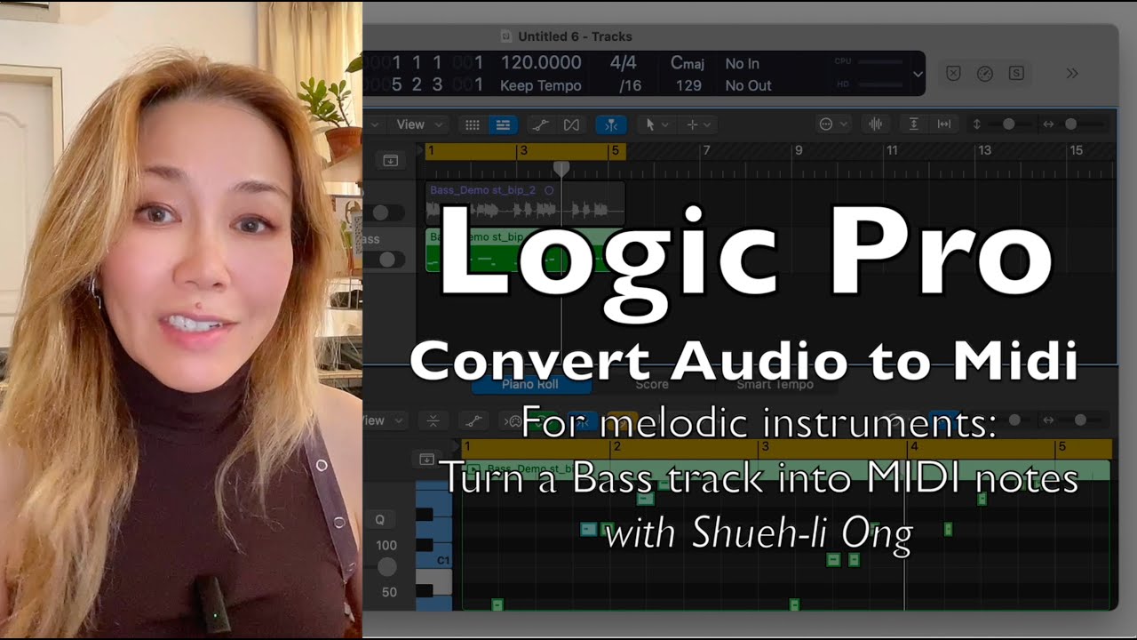Screen dimensions: 1137x640
Task: Click bar 7 in the Tracks ruler
Action: point(707,151)
